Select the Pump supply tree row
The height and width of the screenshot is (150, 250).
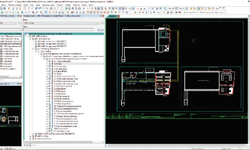coord(60,69)
